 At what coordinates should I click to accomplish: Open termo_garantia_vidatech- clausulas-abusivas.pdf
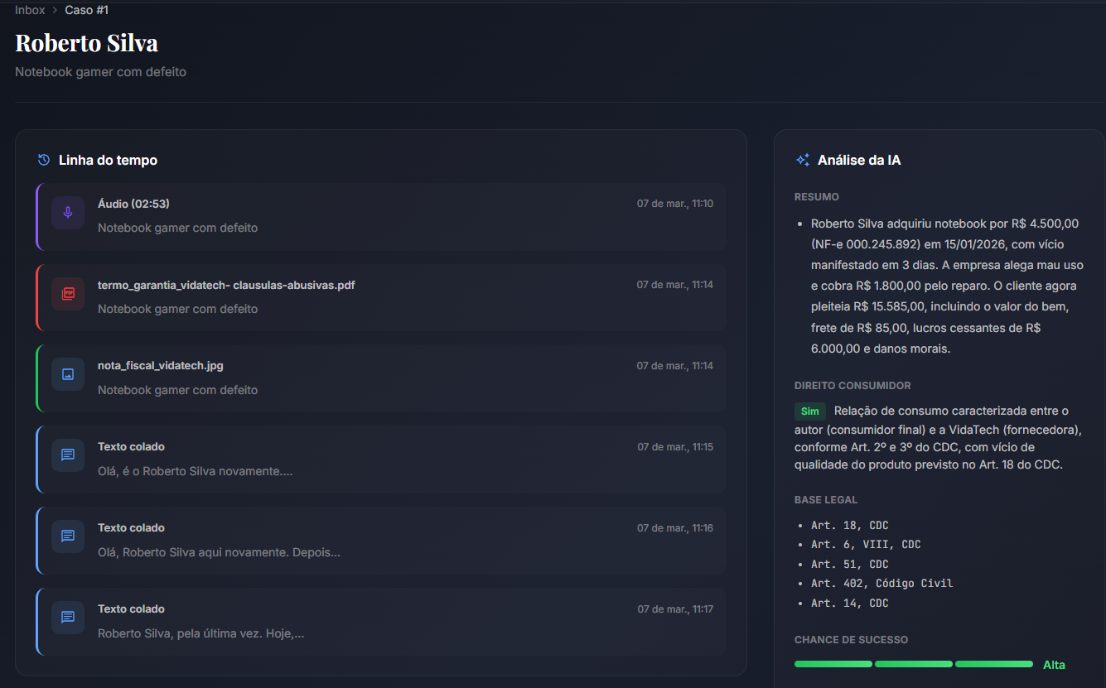381,298
